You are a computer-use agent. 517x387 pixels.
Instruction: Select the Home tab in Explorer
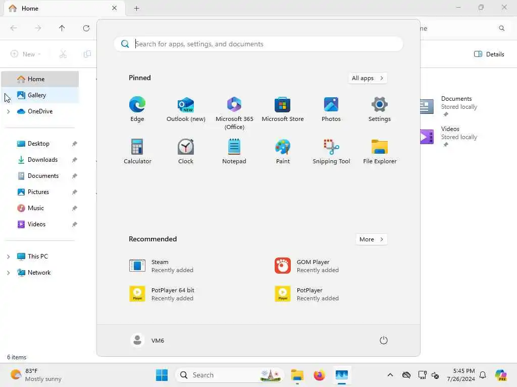(x=64, y=8)
